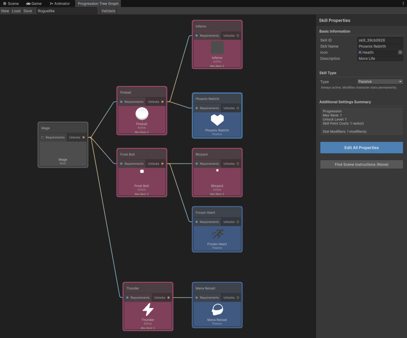
Task: Open the Type dropdown showing Passive
Action: pos(380,82)
